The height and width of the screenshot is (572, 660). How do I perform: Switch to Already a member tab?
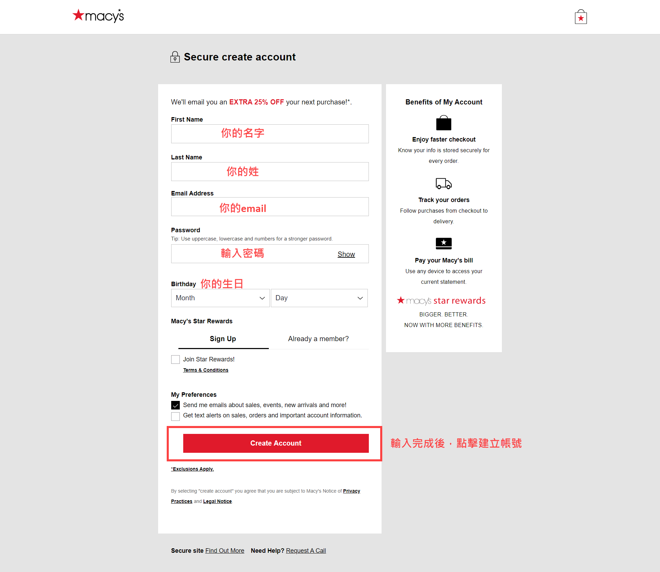click(318, 339)
